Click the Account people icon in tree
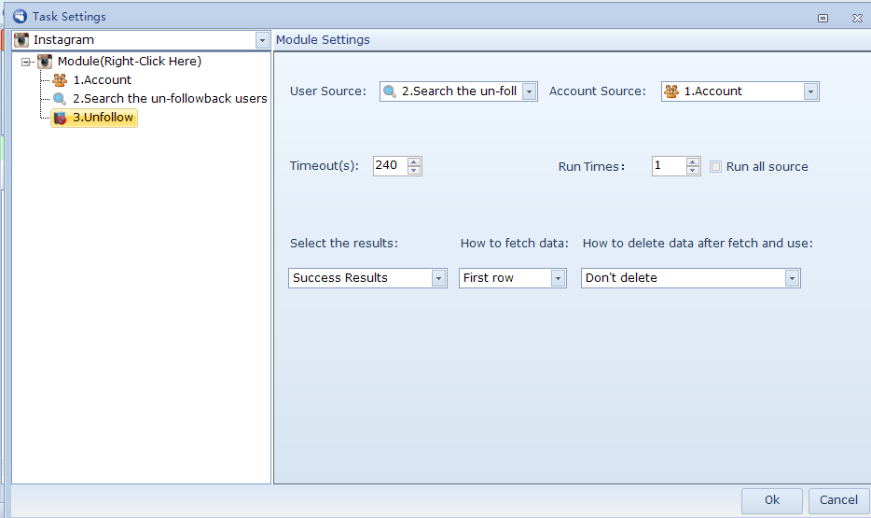The image size is (871, 518). (x=60, y=80)
